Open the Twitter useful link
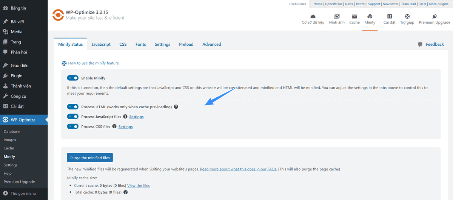This screenshot has height=200, width=453. (x=361, y=4)
